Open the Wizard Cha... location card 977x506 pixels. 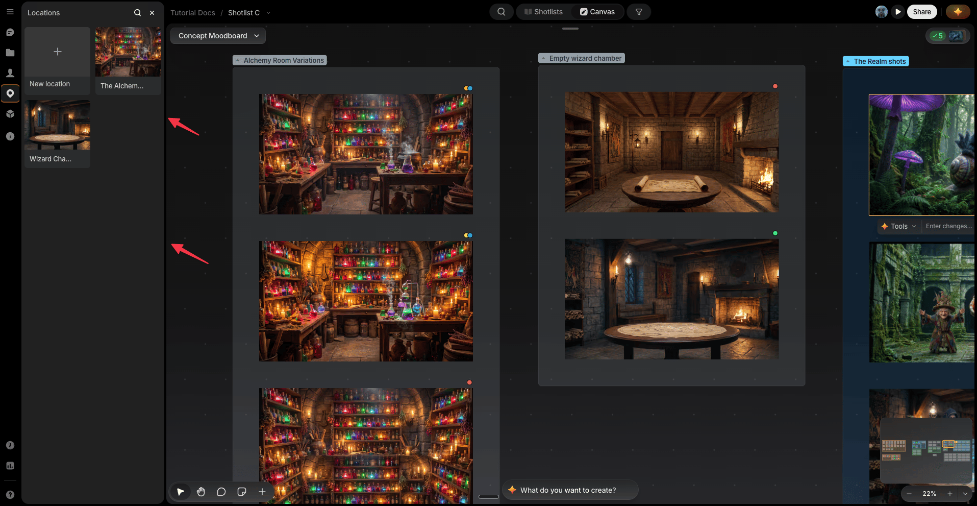click(57, 134)
